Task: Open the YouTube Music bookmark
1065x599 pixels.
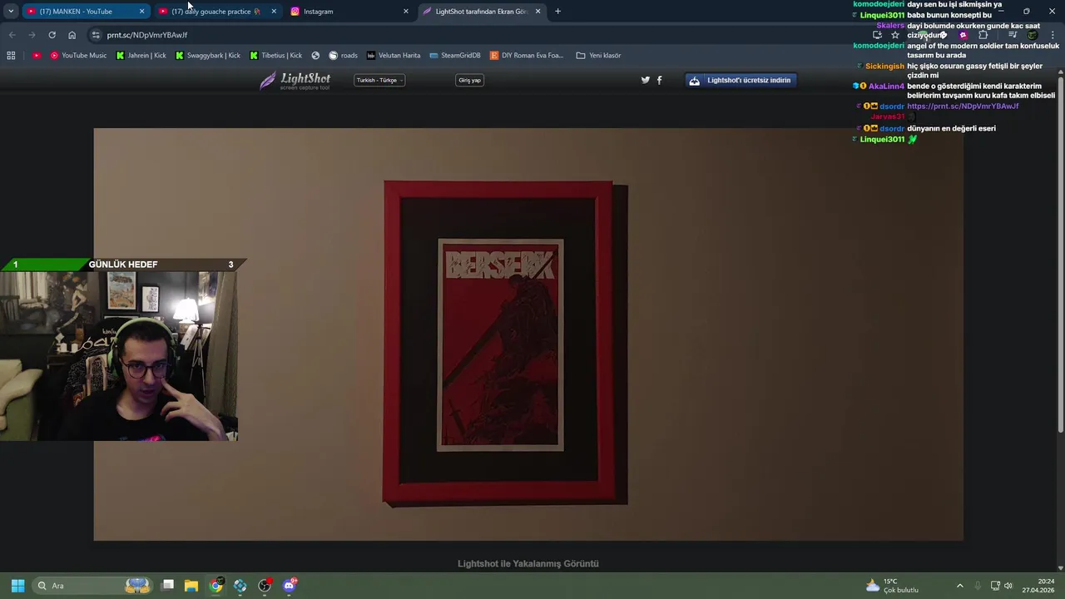Action: click(78, 56)
